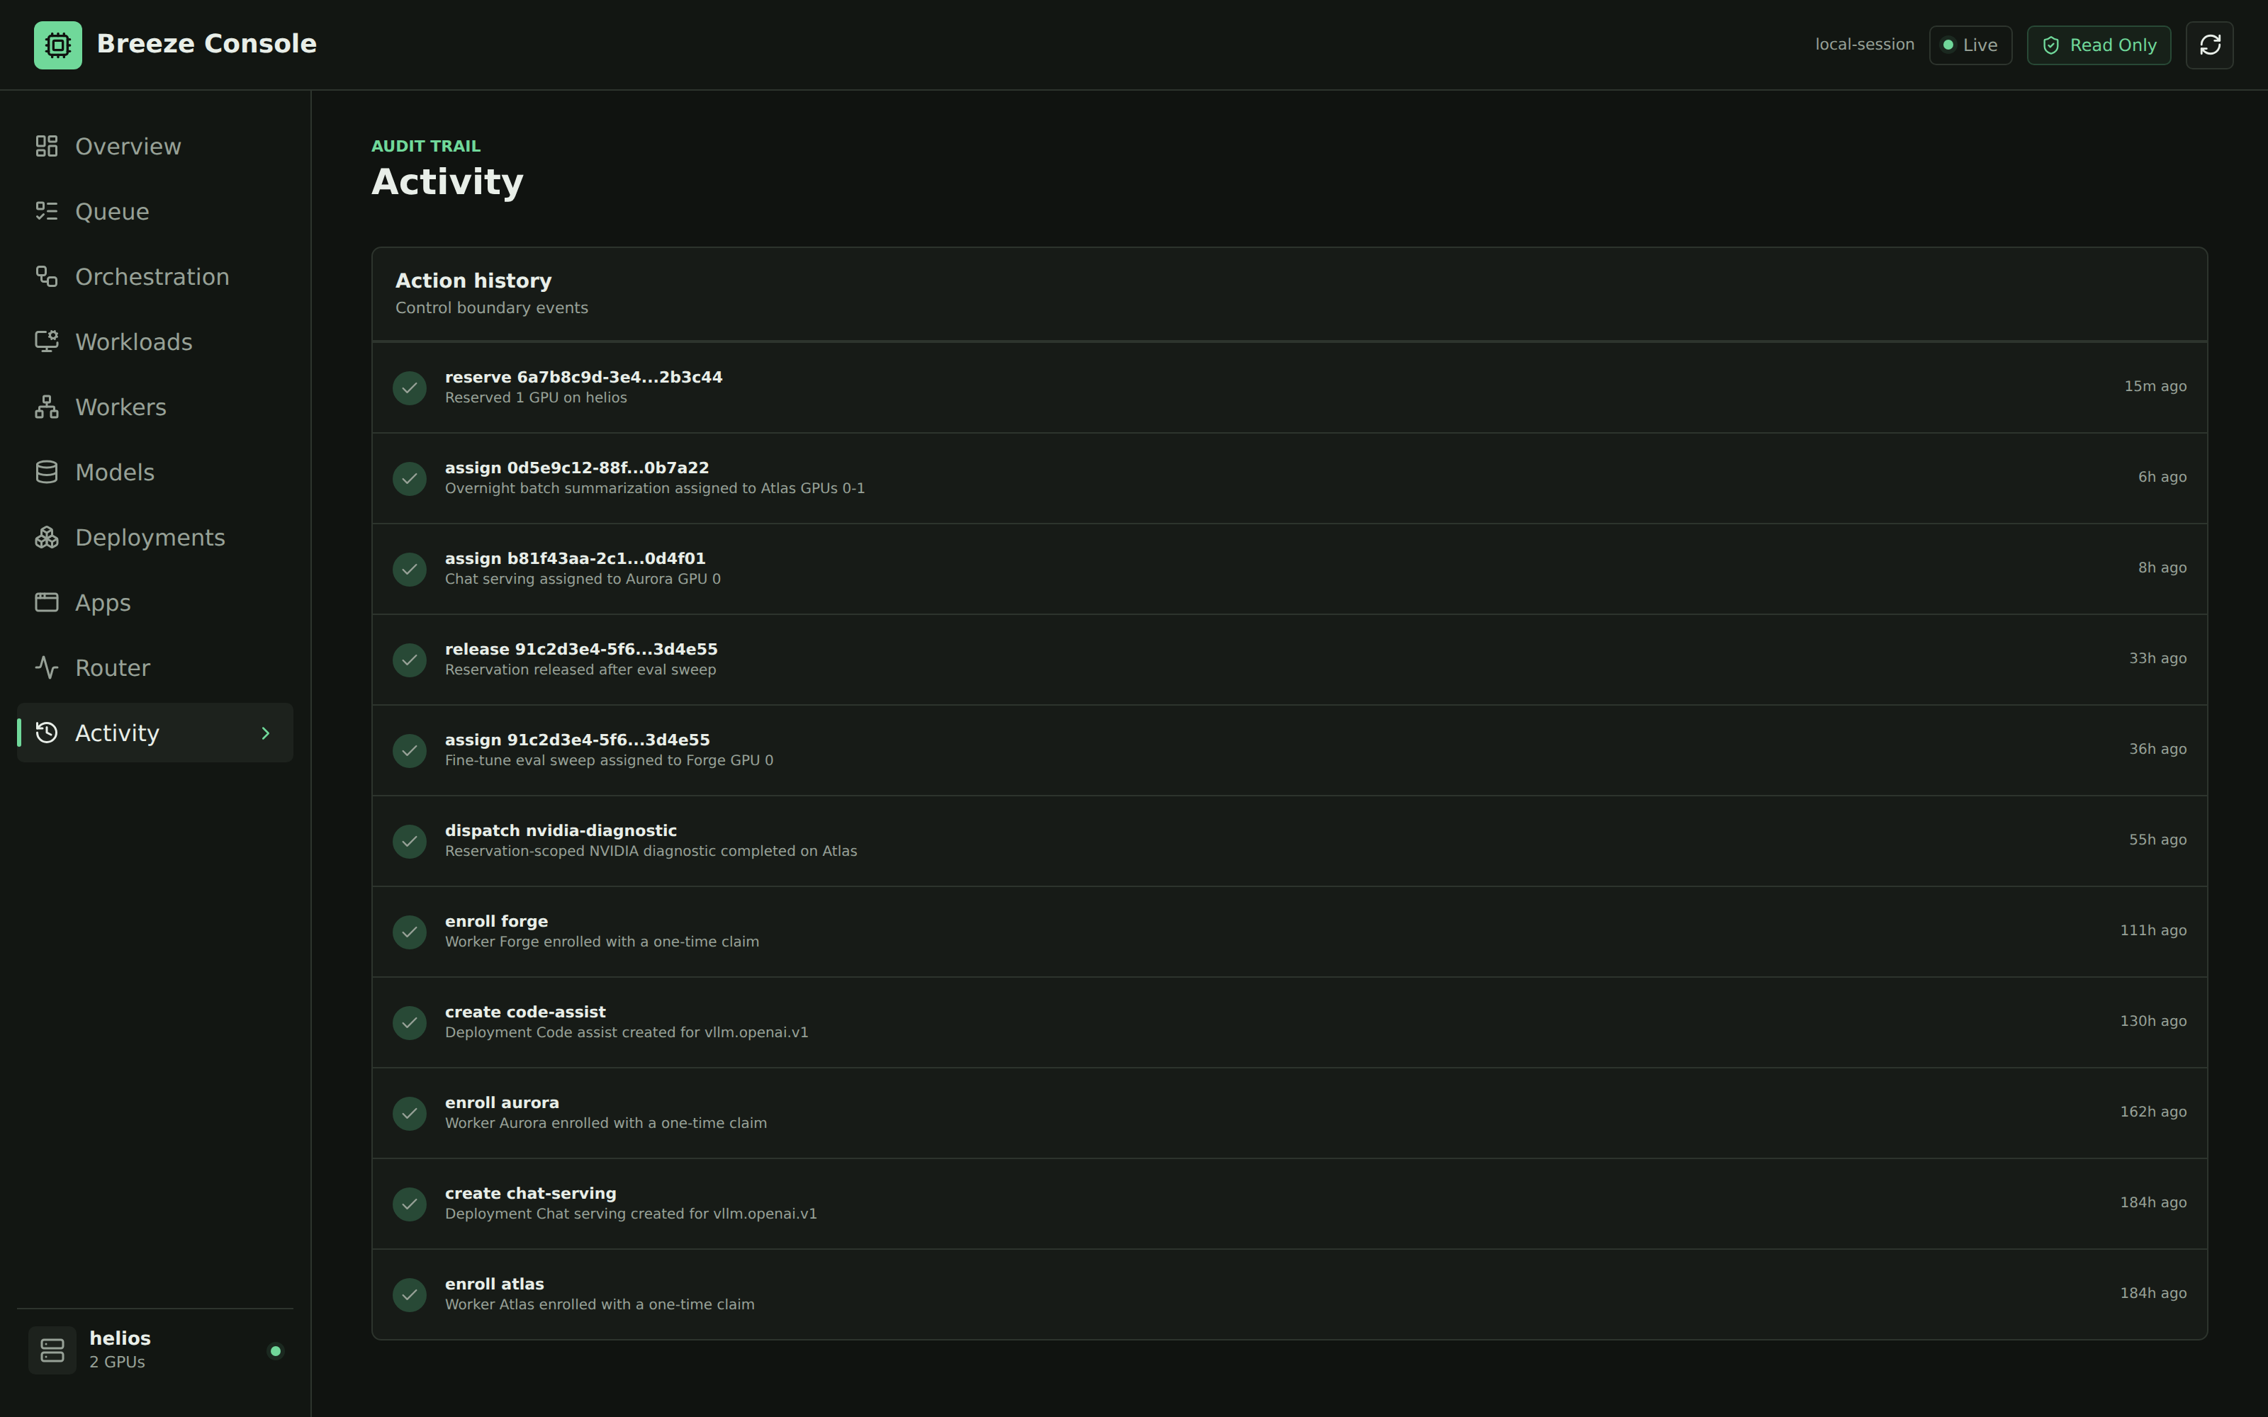Click the green Live indicator dot
The width and height of the screenshot is (2268, 1417).
click(1948, 45)
